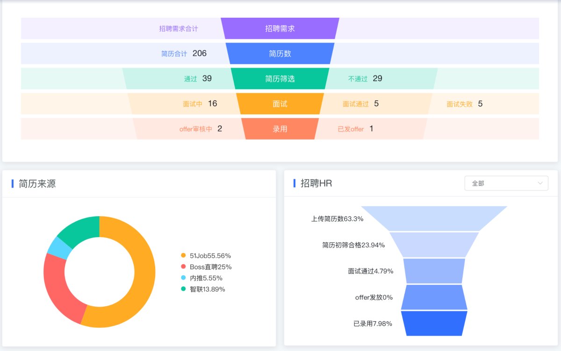Viewport: 561px width, 351px height.
Task: Click the purple 招聘需求 funnel stage
Action: tap(280, 28)
